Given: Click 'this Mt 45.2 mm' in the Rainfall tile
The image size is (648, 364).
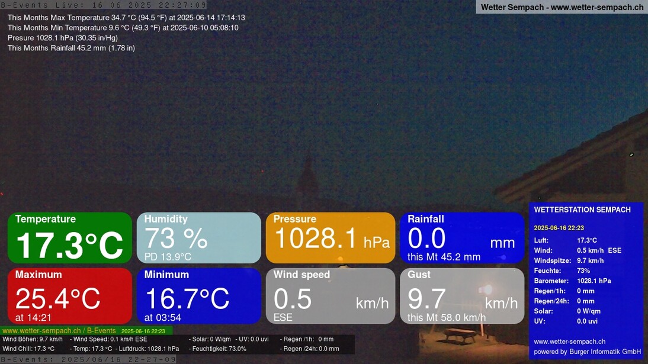Looking at the screenshot, I should coord(444,257).
